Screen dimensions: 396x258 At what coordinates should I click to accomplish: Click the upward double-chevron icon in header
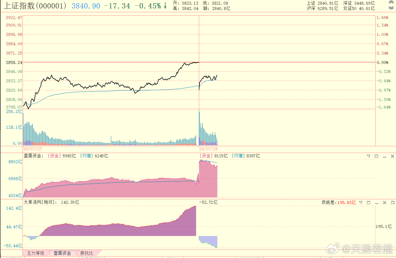[391, 2]
